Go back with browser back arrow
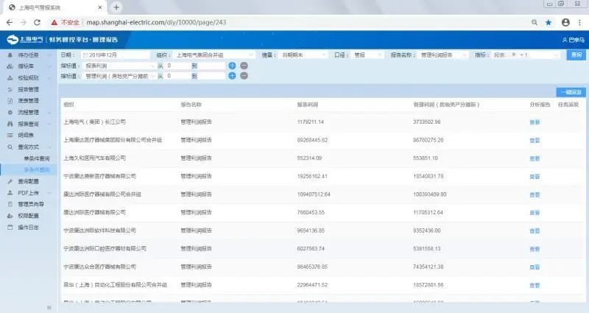The width and height of the screenshot is (589, 313). [x=10, y=22]
